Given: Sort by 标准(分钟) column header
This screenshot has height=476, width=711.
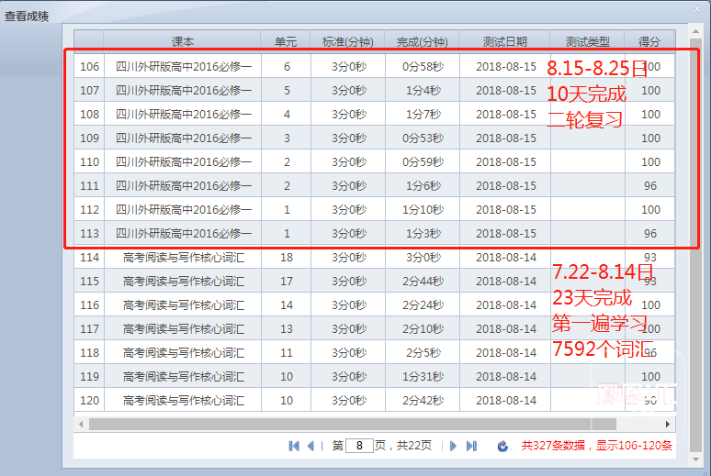Looking at the screenshot, I should [348, 41].
